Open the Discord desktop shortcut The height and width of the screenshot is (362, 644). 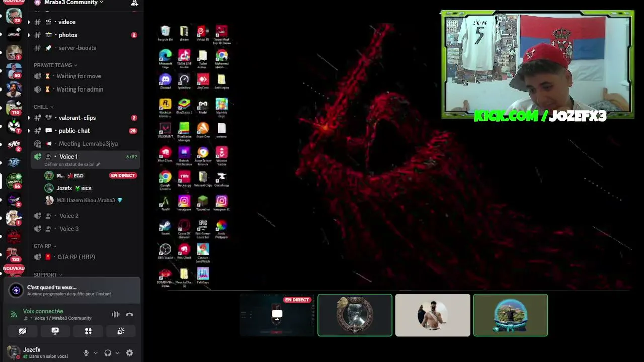pyautogui.click(x=165, y=82)
